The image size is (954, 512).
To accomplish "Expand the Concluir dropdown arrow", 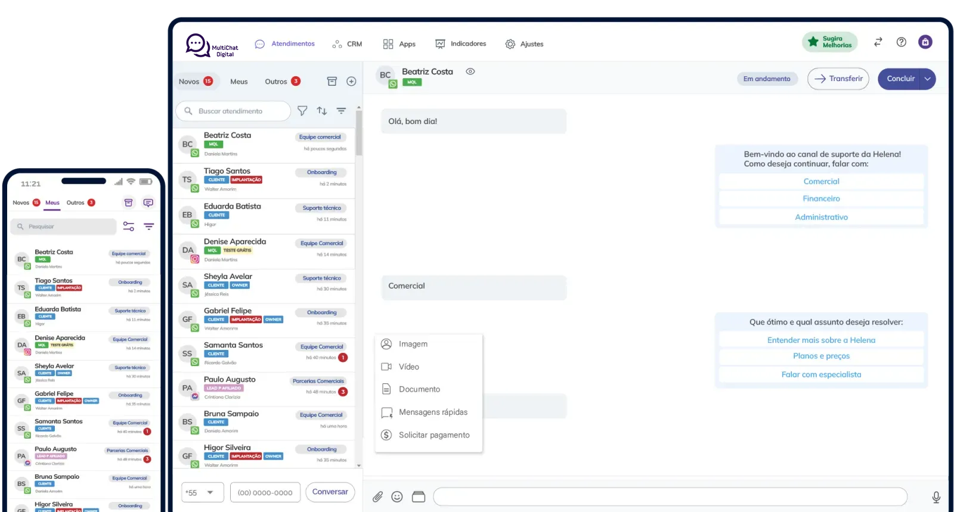I will (928, 79).
